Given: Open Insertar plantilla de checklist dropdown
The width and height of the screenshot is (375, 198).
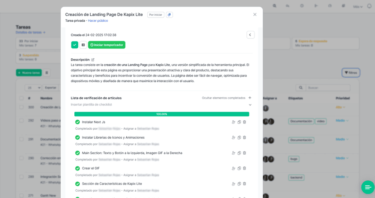Looking at the screenshot, I should (161, 104).
